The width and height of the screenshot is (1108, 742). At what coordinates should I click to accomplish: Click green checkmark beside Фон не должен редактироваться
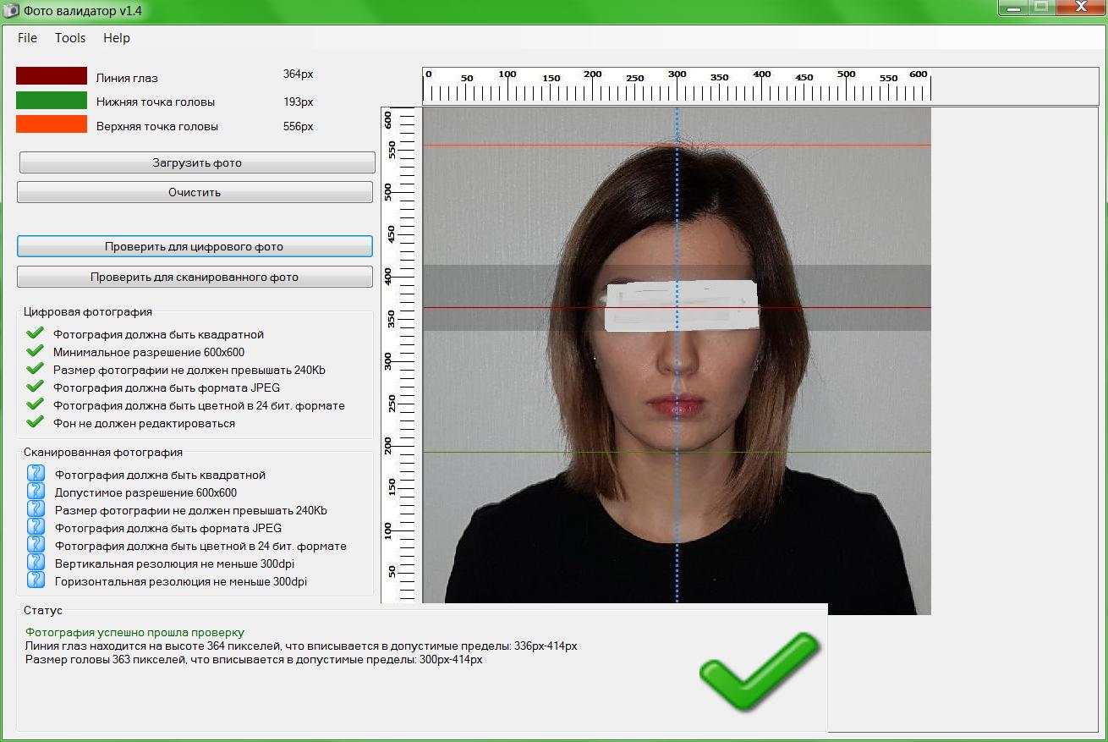tap(35, 422)
